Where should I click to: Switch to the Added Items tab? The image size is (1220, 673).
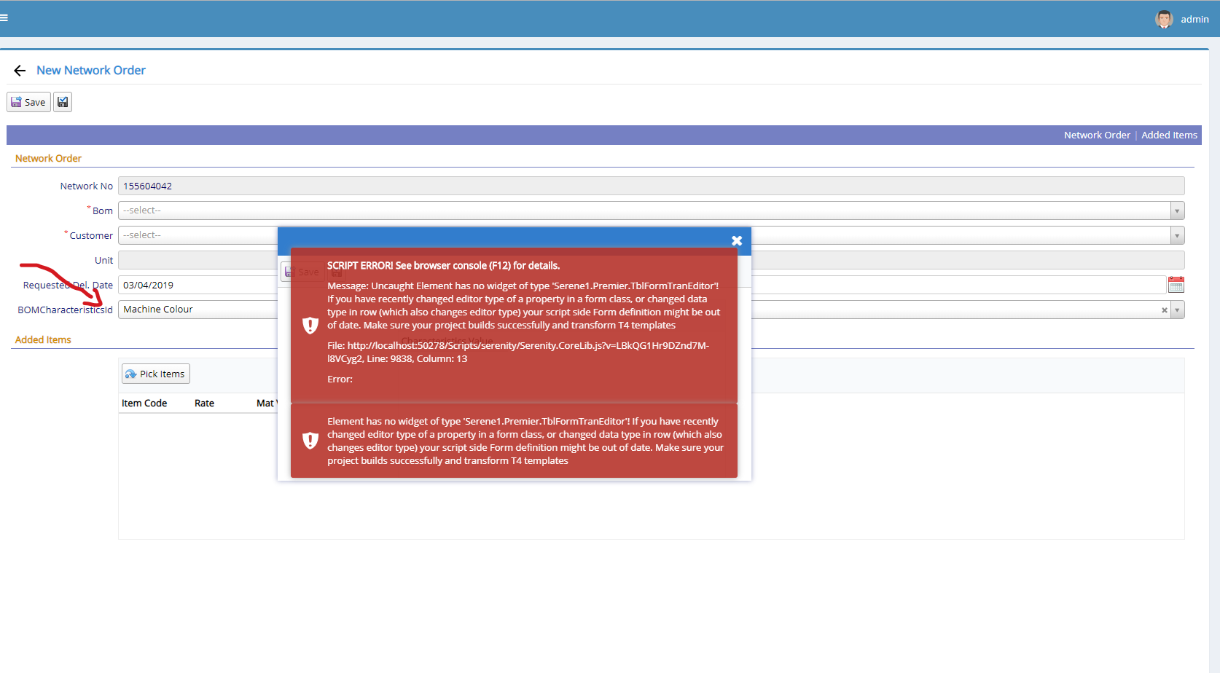click(x=1169, y=135)
